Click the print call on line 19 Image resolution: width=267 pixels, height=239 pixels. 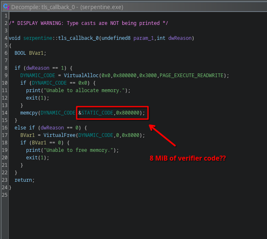pos(33,150)
